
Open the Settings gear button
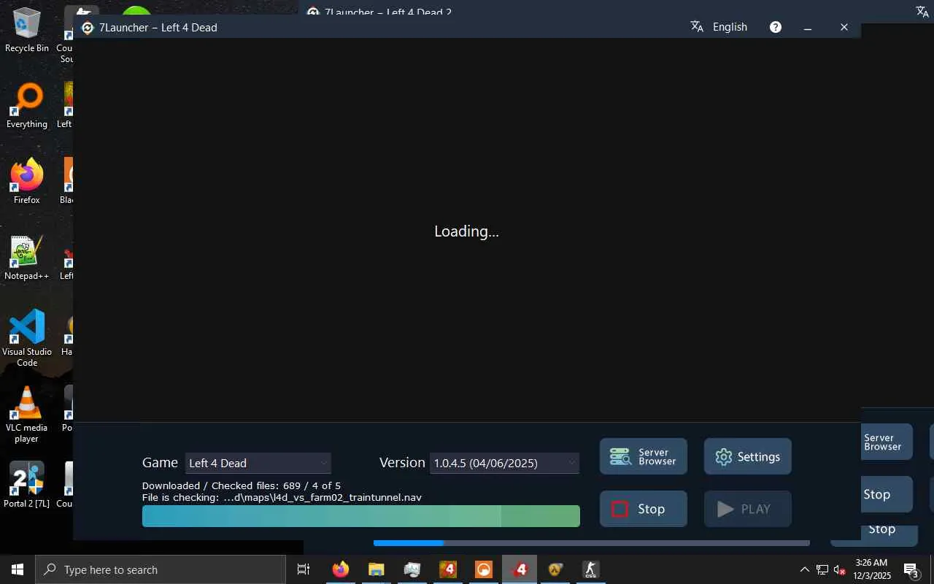[x=747, y=456]
